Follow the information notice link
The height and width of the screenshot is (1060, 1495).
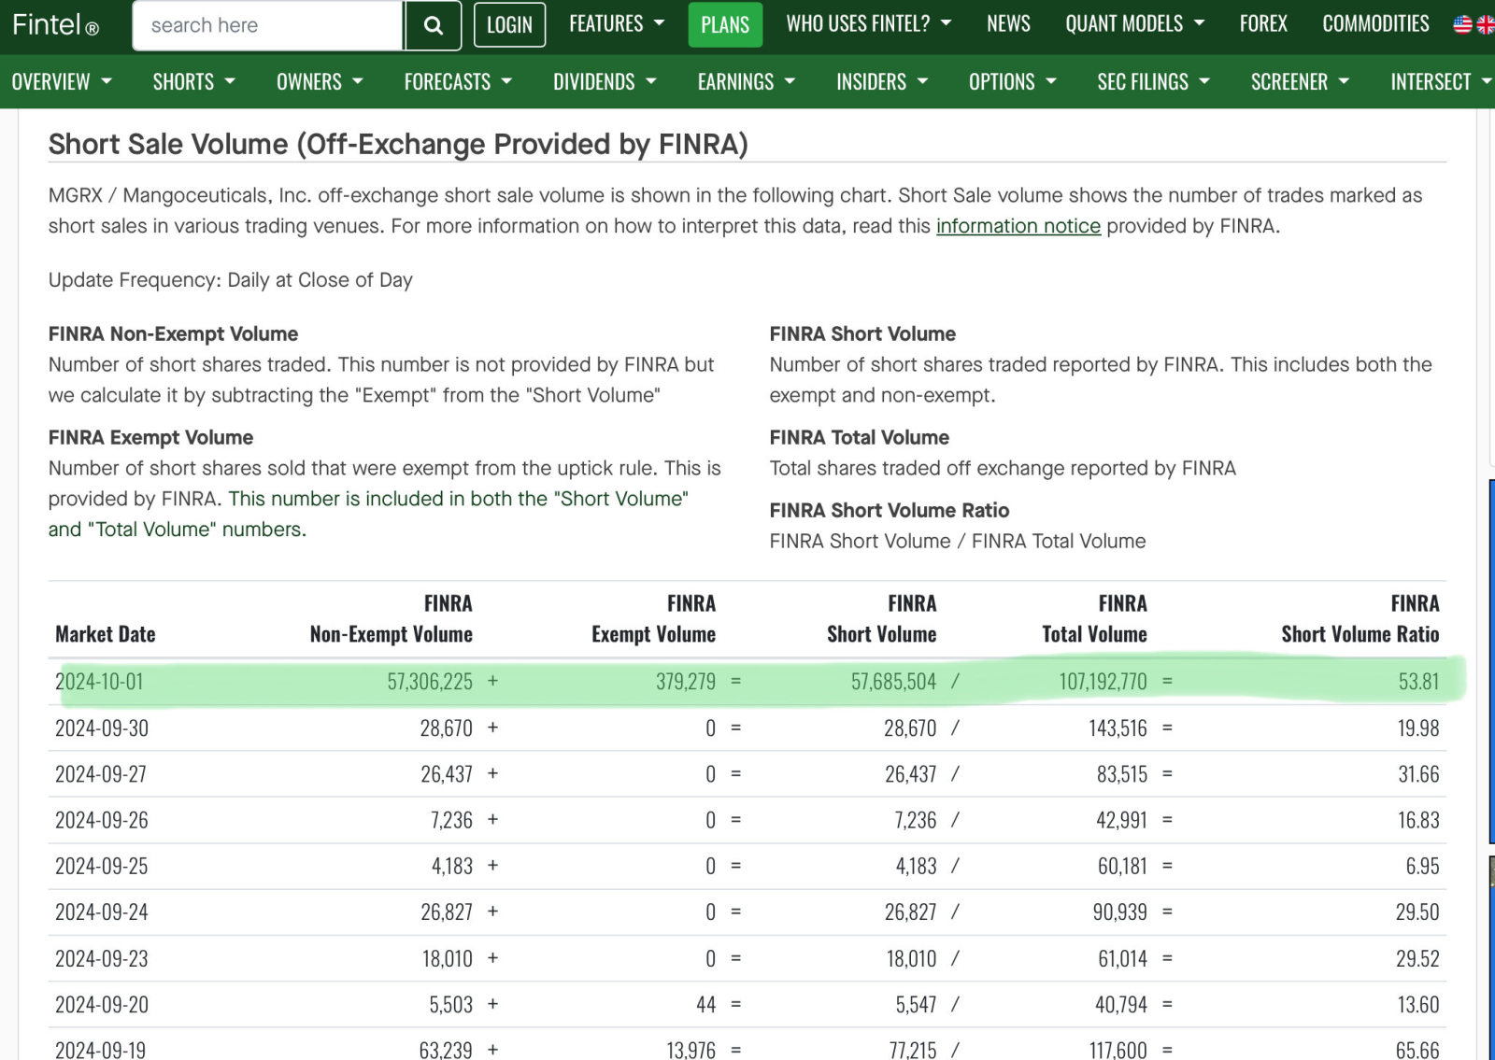click(x=1018, y=226)
